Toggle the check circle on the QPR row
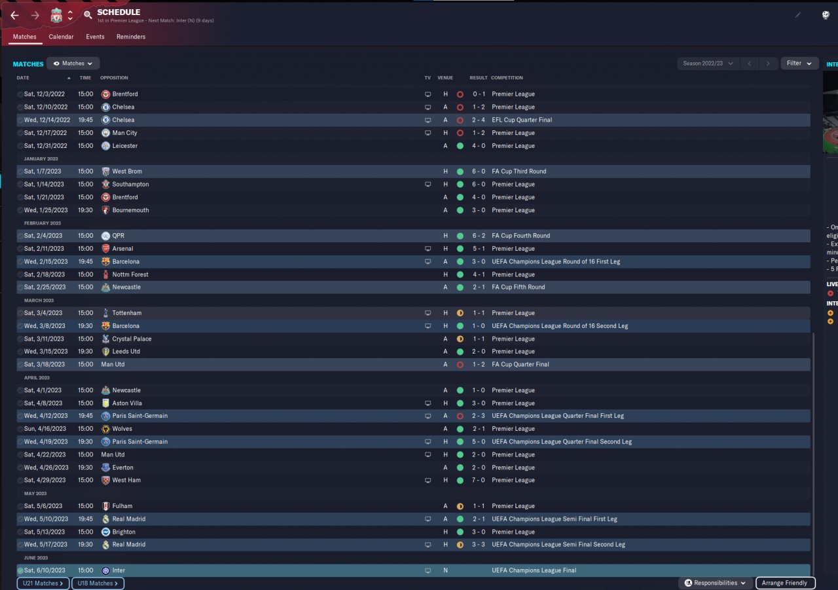This screenshot has height=590, width=838. (20, 236)
